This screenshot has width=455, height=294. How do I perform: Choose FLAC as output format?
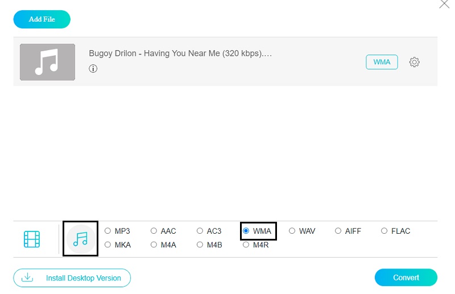click(x=384, y=231)
